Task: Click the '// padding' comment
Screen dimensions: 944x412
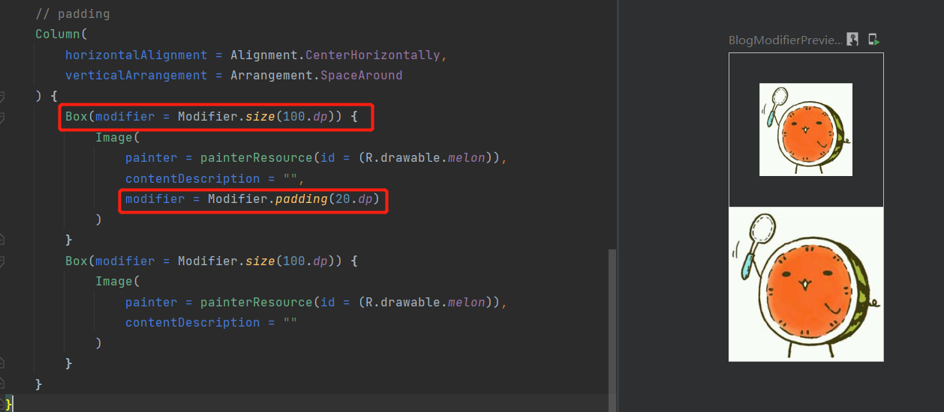Action: [x=73, y=14]
